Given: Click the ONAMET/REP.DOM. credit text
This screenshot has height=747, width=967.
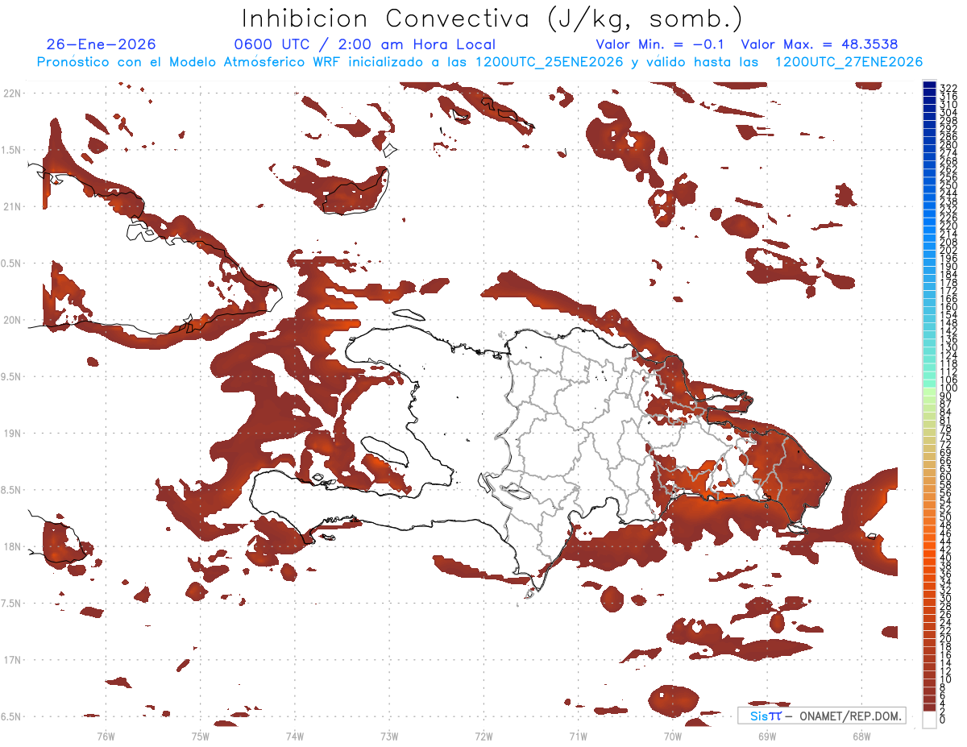Looking at the screenshot, I should pyautogui.click(x=849, y=716).
